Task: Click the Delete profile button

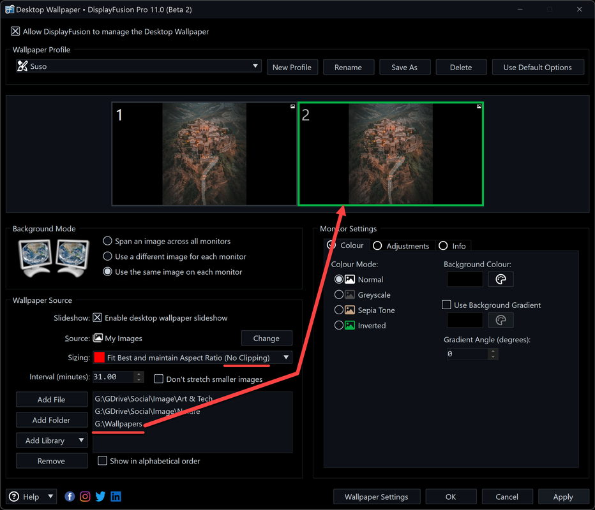Action: coord(461,68)
